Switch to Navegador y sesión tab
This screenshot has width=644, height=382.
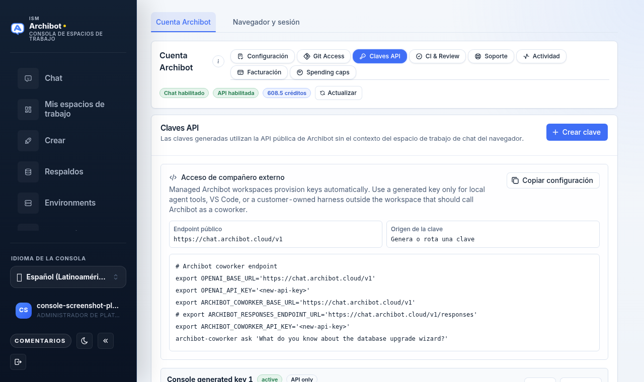pos(266,22)
